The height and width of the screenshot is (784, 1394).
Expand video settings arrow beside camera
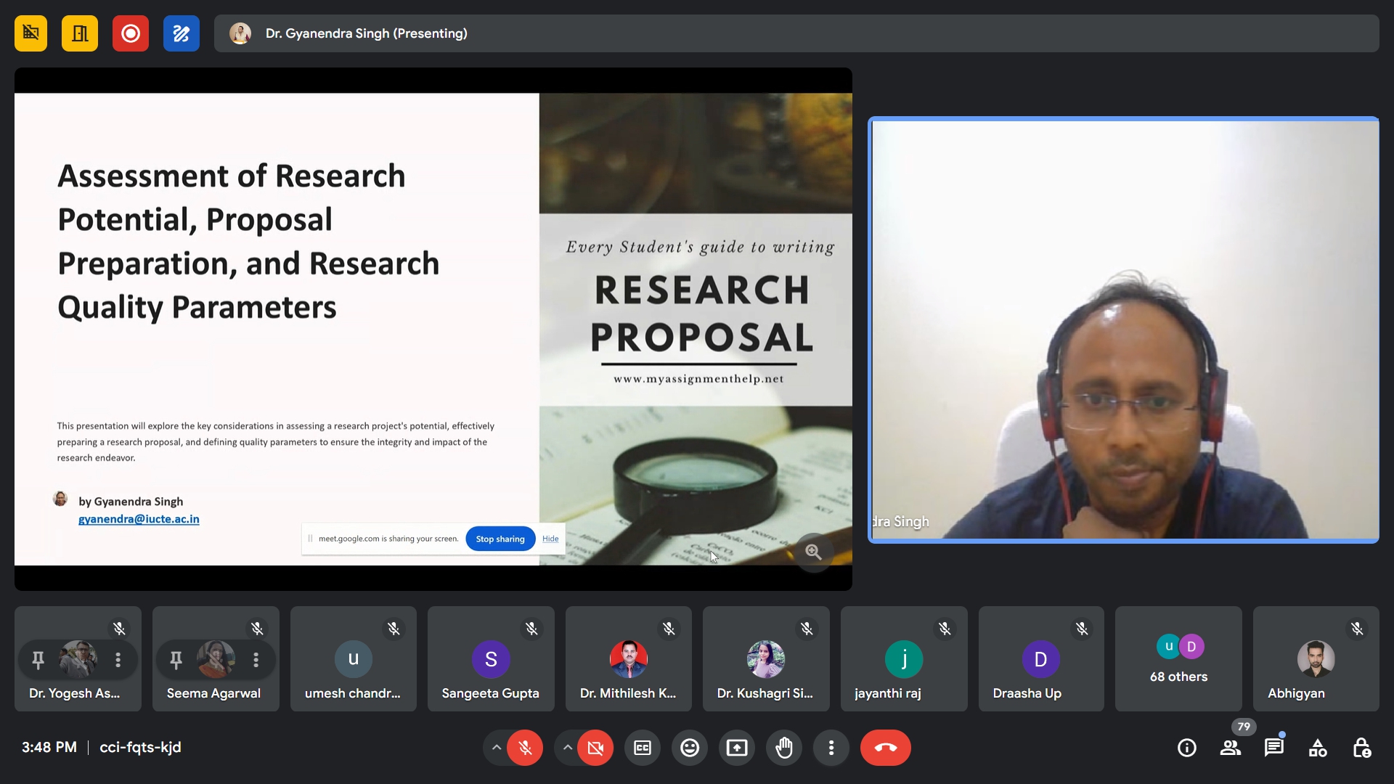[x=567, y=748]
